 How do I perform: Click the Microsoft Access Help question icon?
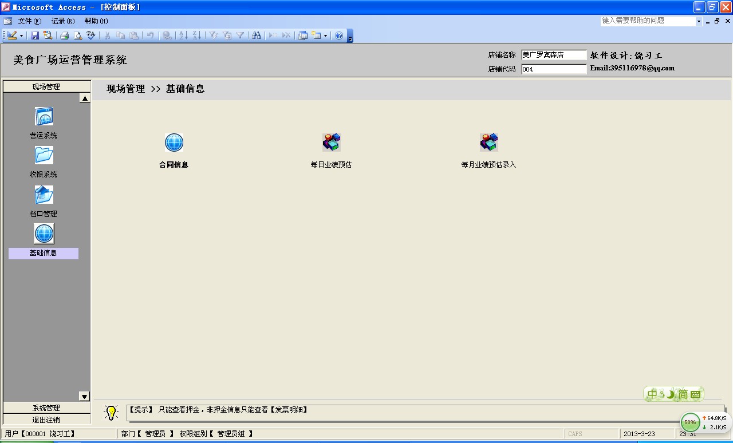click(339, 35)
